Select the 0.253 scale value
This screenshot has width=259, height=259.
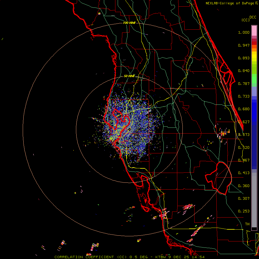point(244,211)
